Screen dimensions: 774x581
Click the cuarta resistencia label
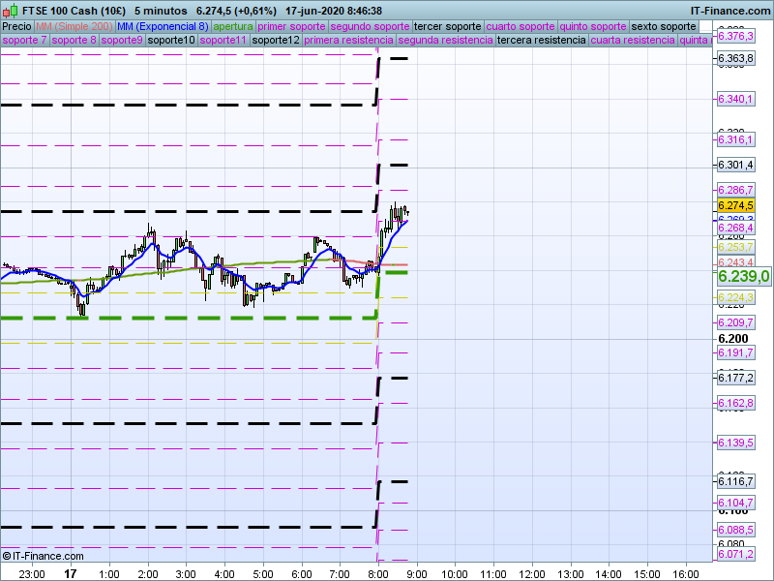(x=632, y=41)
